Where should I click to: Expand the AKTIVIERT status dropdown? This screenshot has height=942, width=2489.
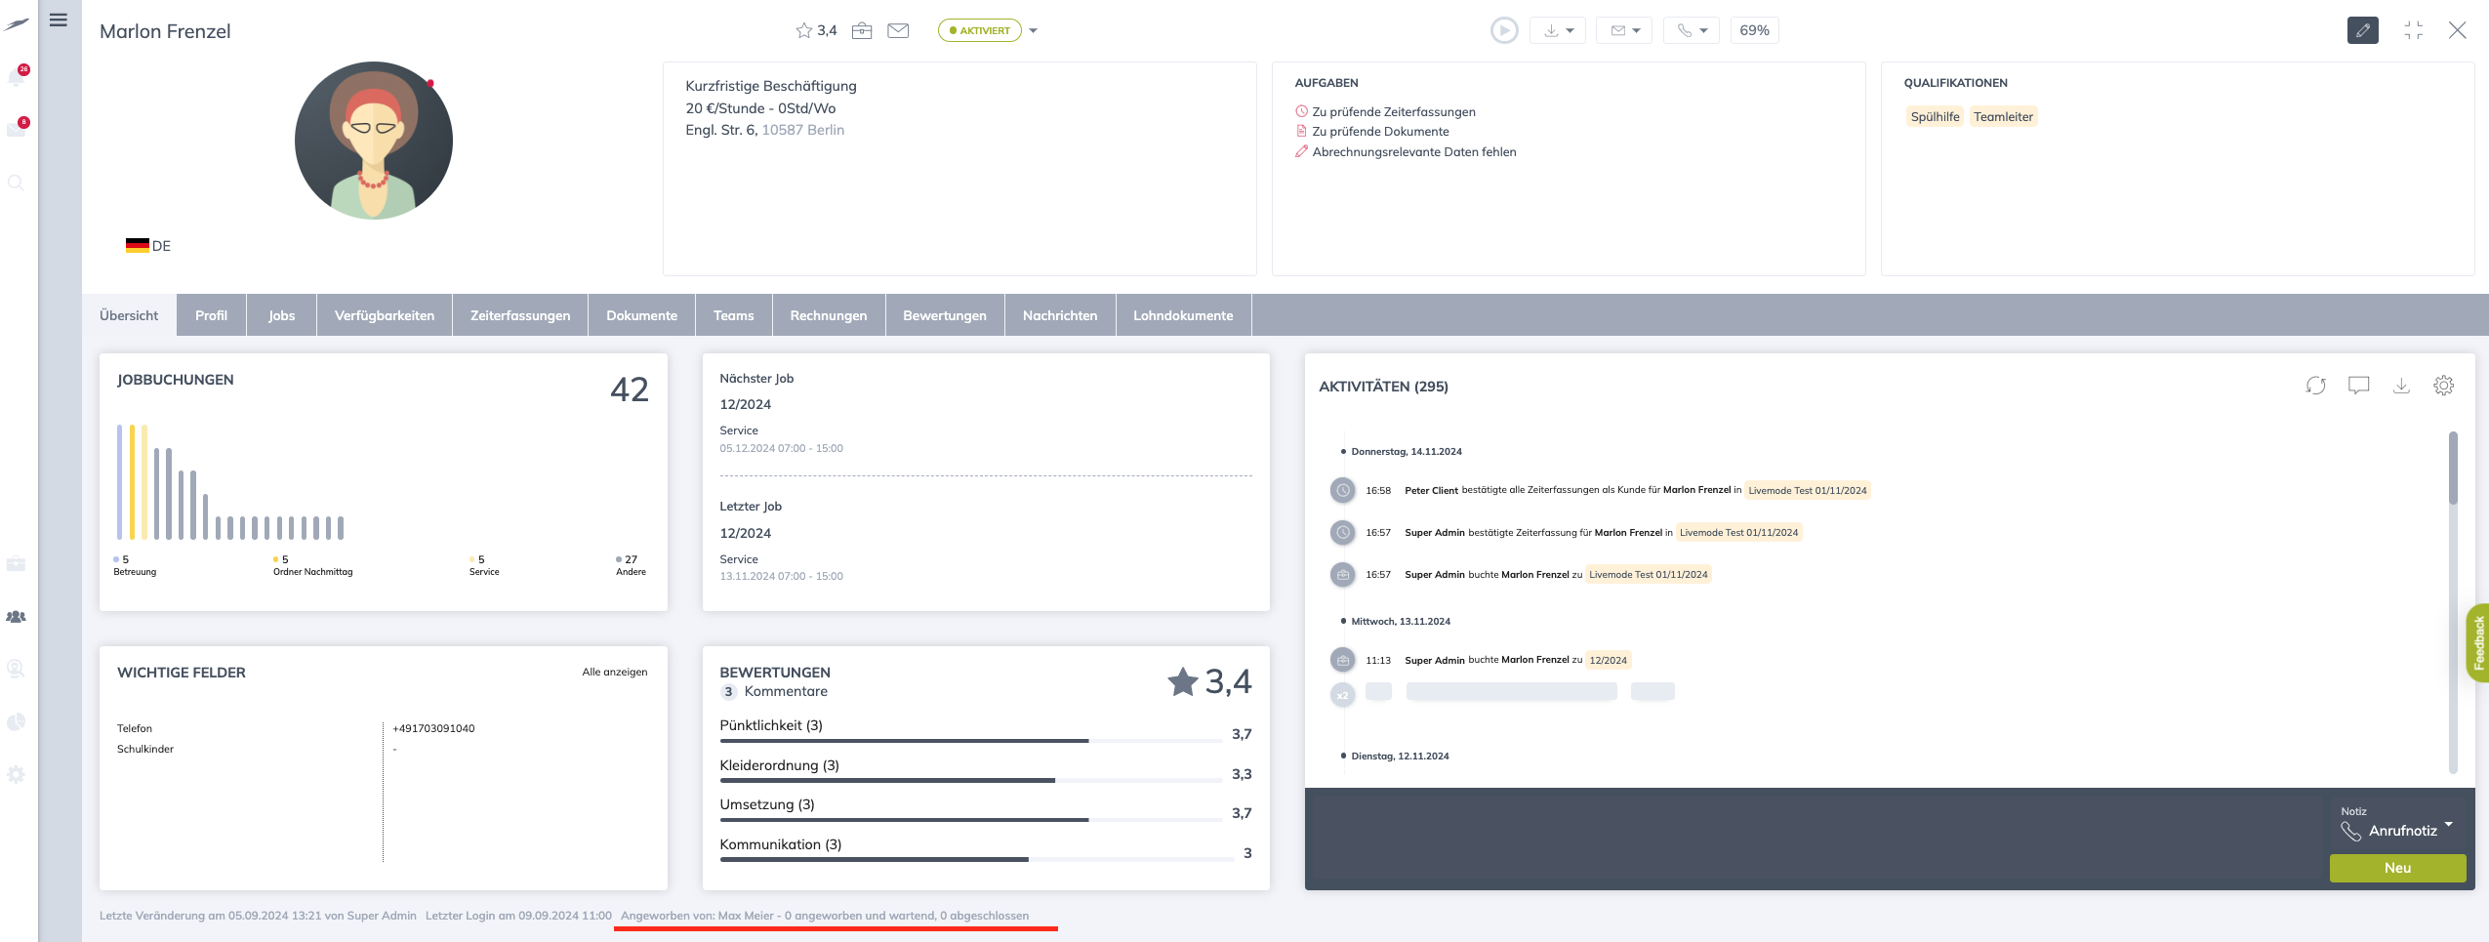(1033, 30)
